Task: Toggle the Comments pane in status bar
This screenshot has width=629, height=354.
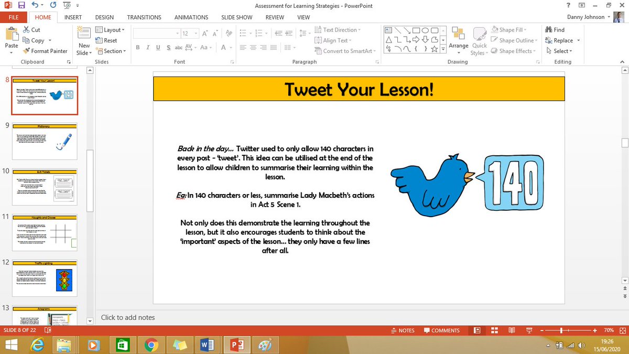Action: 442,330
